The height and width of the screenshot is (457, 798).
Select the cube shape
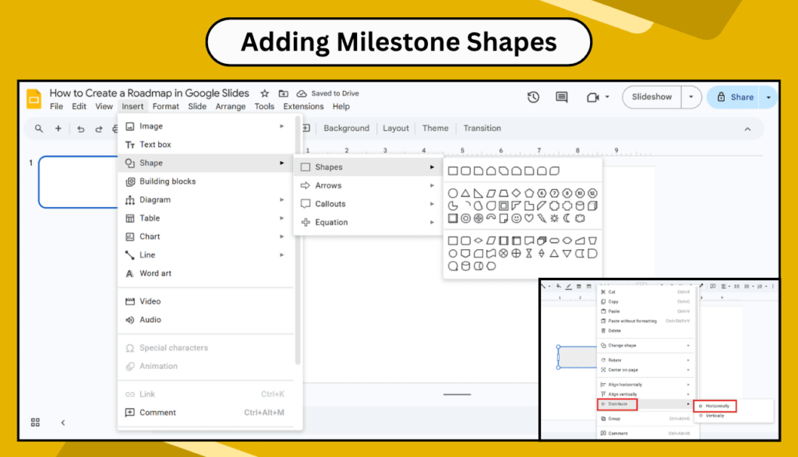[x=592, y=206]
